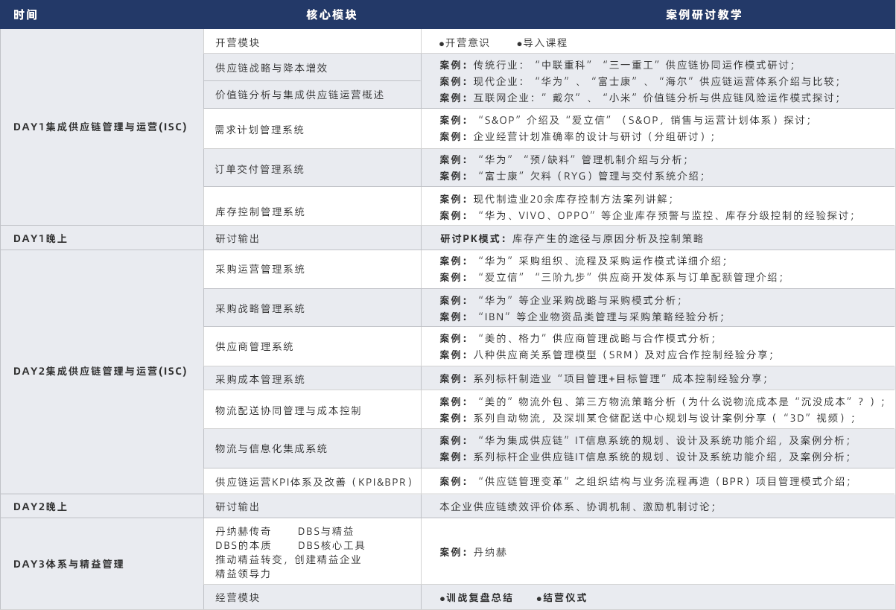Select the 八种供应商关系管理模型（SRM） case line
This screenshot has height=610, width=896.
point(606,355)
